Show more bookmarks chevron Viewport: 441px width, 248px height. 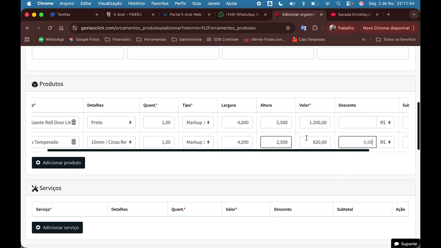(x=363, y=39)
